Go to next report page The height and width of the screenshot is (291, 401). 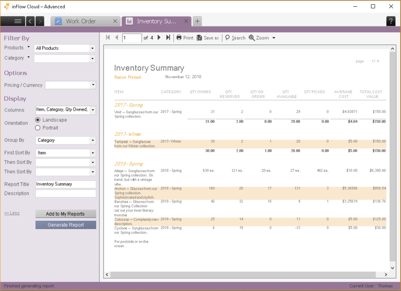[159, 38]
